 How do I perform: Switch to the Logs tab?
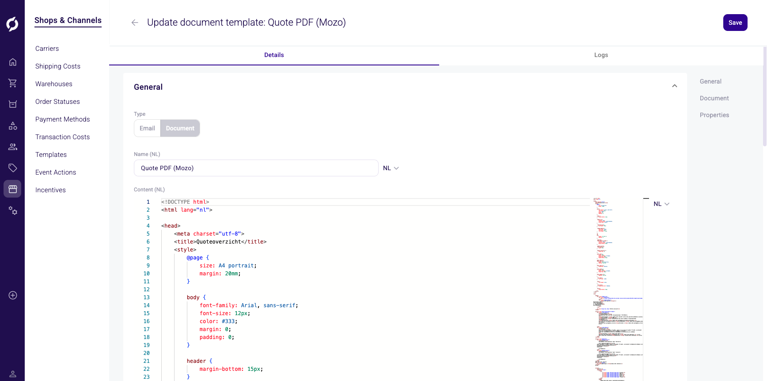coord(601,55)
